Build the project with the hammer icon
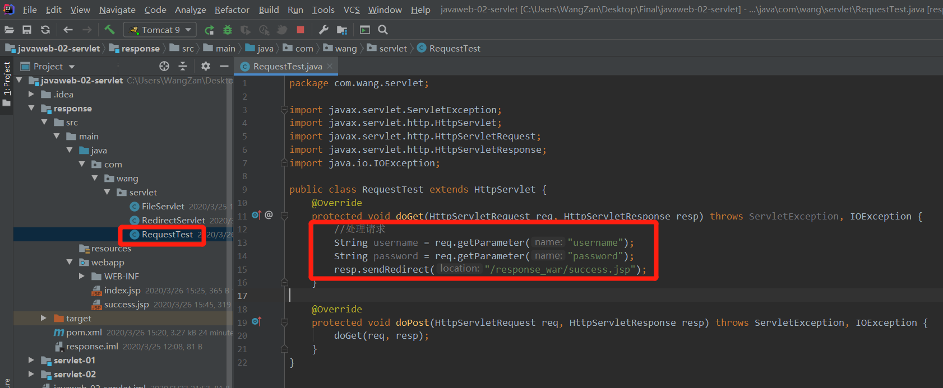 point(109,29)
